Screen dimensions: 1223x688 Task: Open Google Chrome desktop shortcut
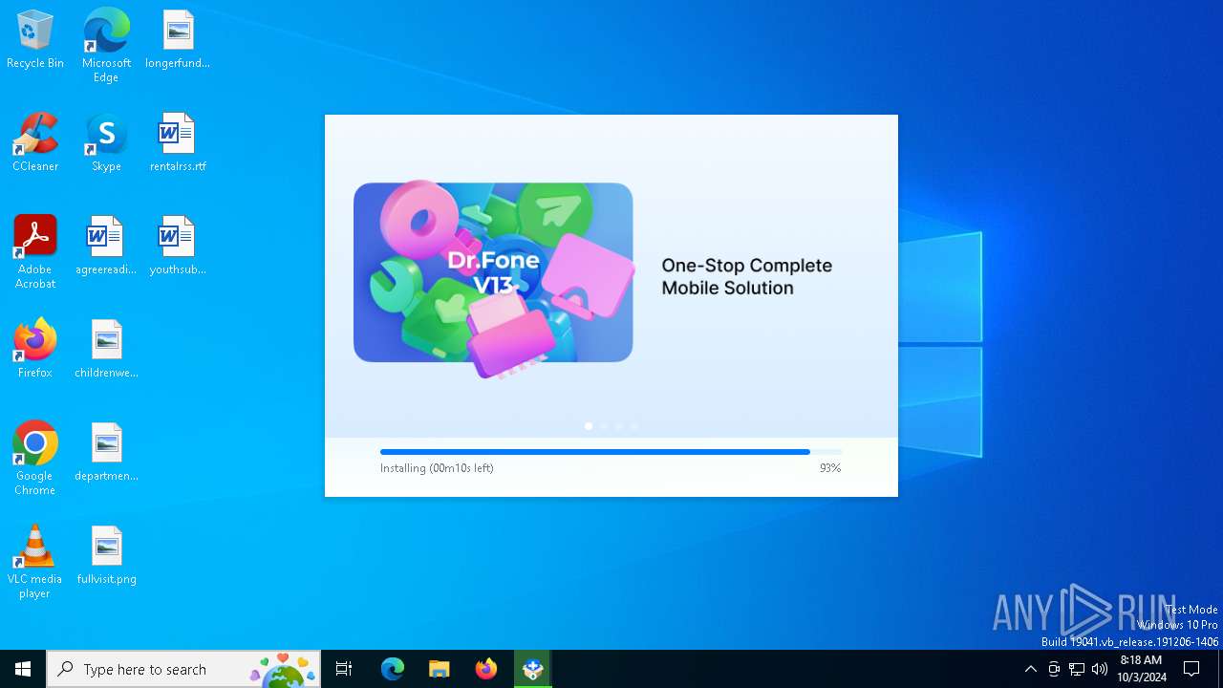[x=35, y=460]
